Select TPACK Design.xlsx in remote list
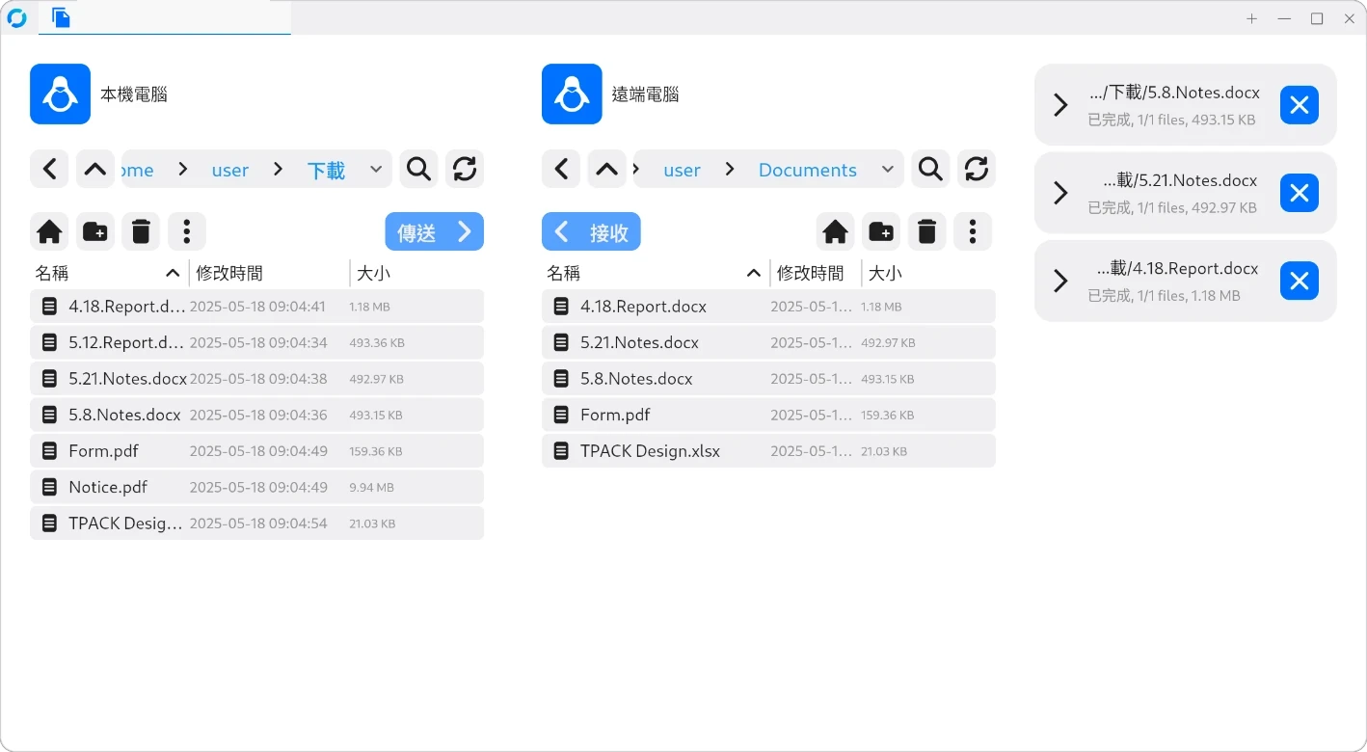The height and width of the screenshot is (752, 1367). [650, 451]
